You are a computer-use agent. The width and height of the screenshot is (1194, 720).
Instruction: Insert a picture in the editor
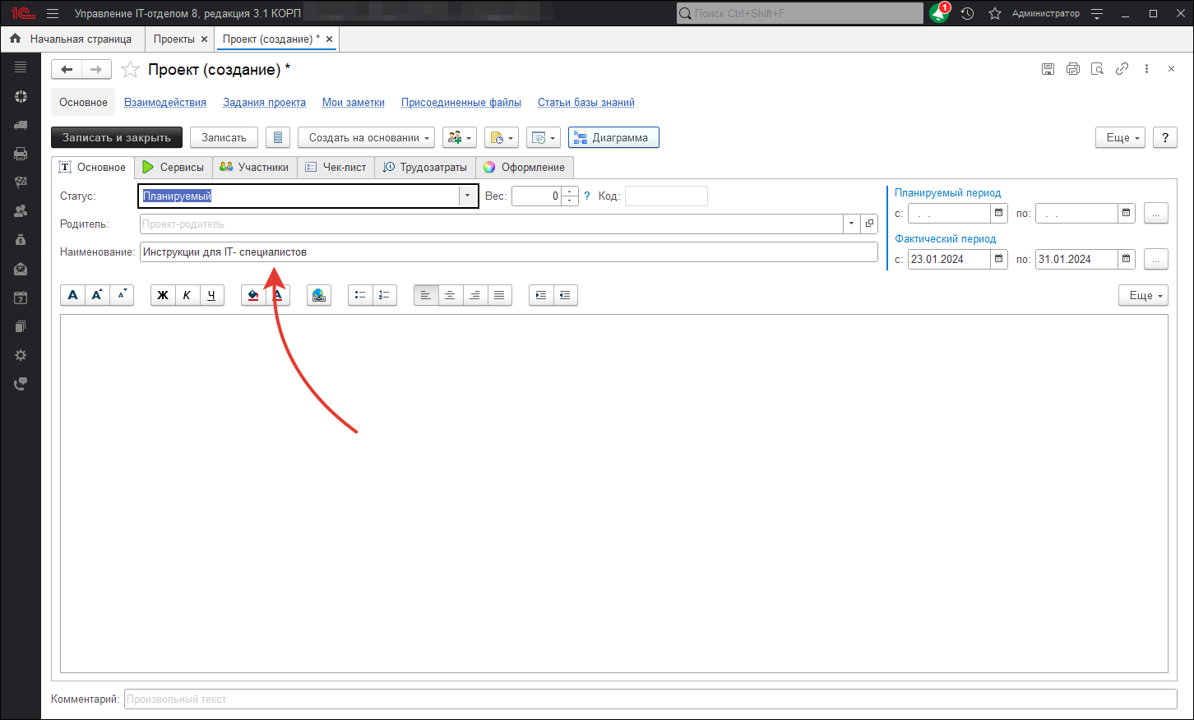pos(318,295)
